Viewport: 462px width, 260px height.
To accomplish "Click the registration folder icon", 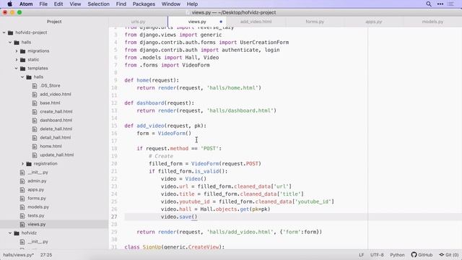I will click(29, 164).
